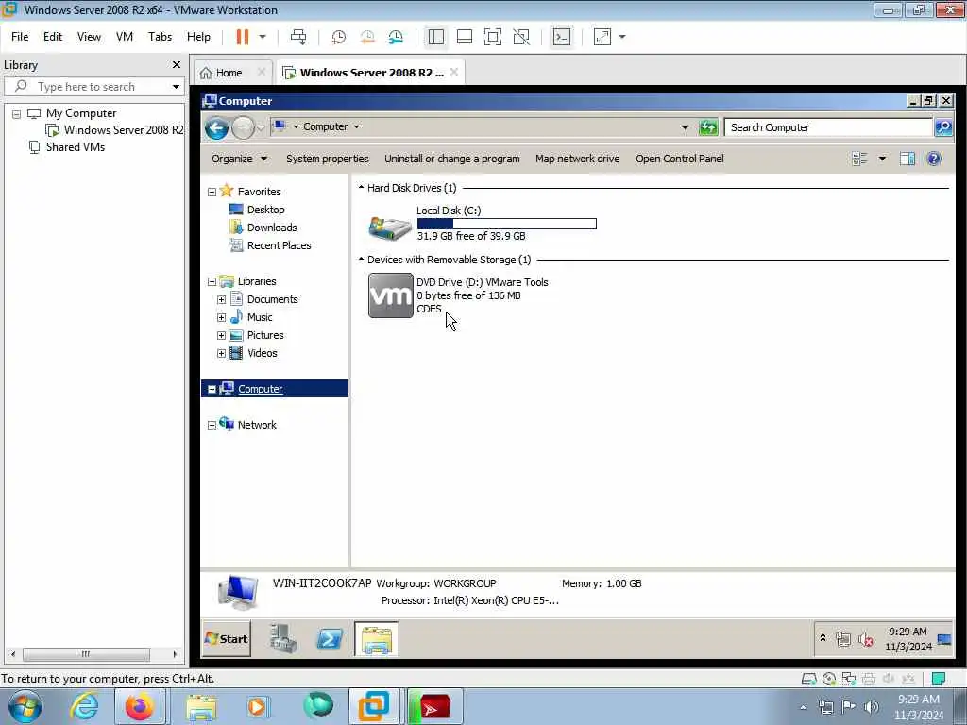Open the Tabs menu
The width and height of the screenshot is (967, 725).
160,37
